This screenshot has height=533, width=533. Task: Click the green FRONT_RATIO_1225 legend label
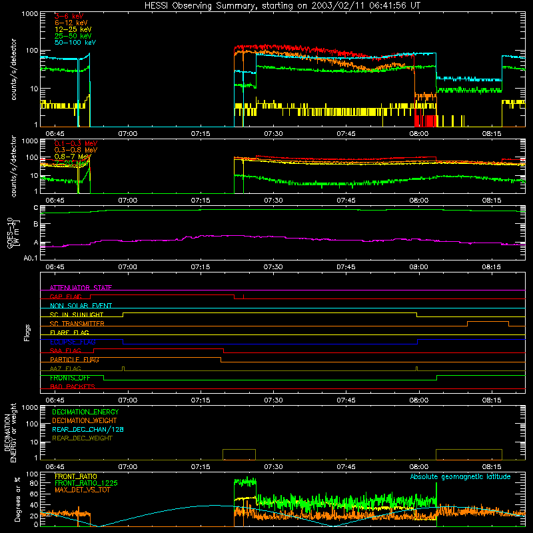tap(86, 483)
